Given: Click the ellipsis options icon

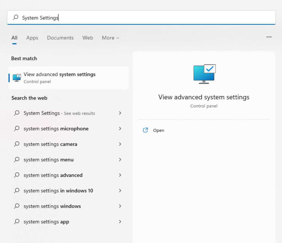Looking at the screenshot, I should coord(269,37).
